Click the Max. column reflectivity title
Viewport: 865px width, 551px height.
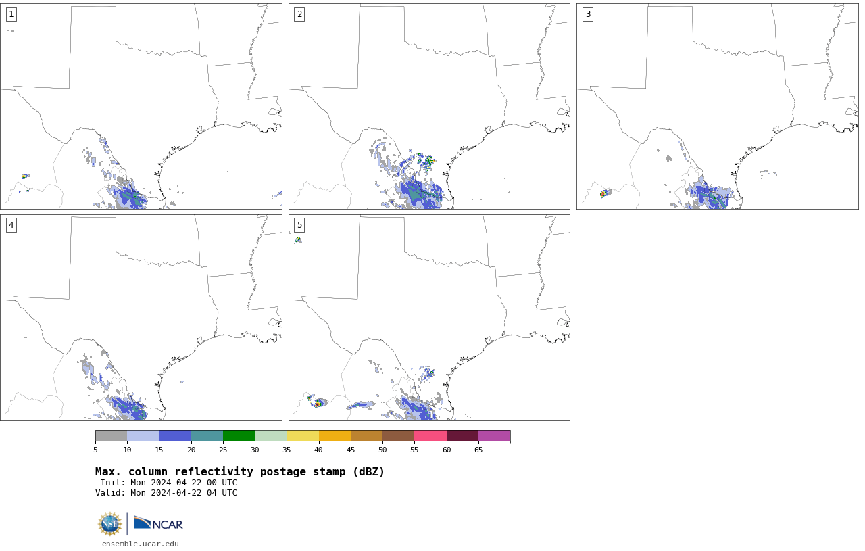tap(240, 472)
